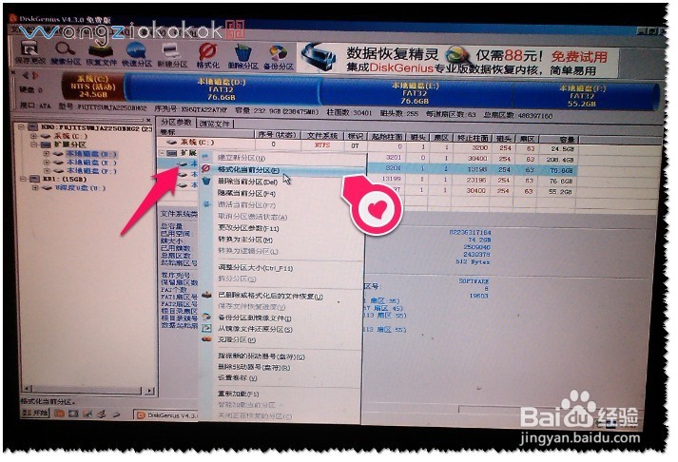678x462 pixels.
Task: Choose 删除驱动器号(盘符)(R) menu entry
Action: click(x=254, y=367)
